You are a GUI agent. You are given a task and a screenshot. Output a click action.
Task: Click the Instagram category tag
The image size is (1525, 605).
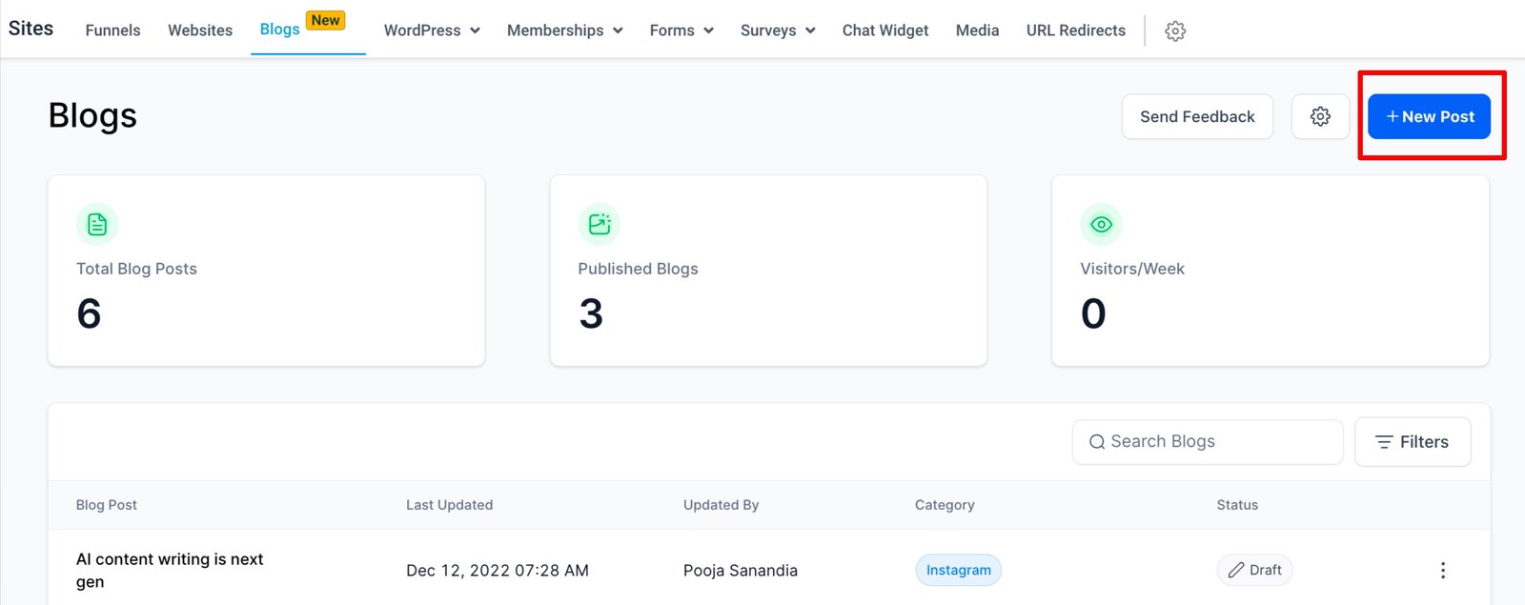pyautogui.click(x=958, y=570)
